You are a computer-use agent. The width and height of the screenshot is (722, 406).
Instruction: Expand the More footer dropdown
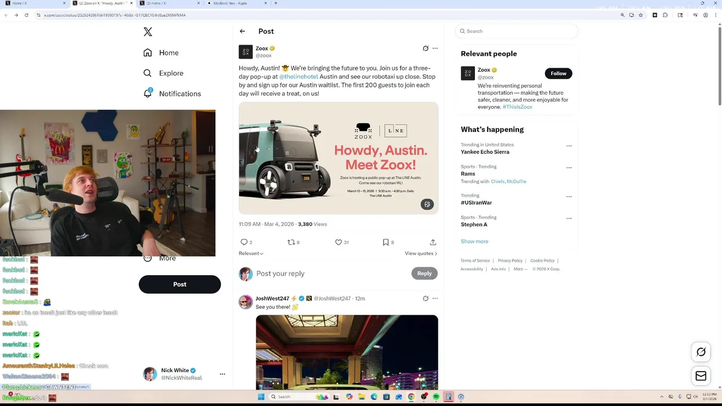520,269
